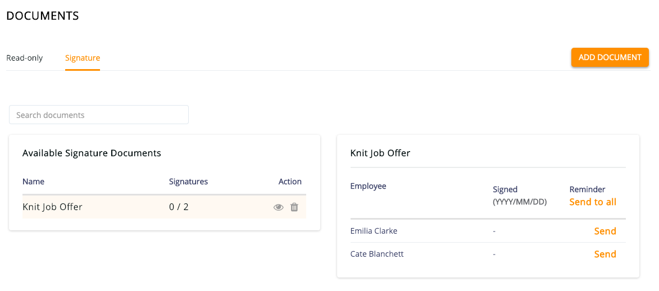This screenshot has height=291, width=659.
Task: Click the Knit Job Offer panel title
Action: 380,153
